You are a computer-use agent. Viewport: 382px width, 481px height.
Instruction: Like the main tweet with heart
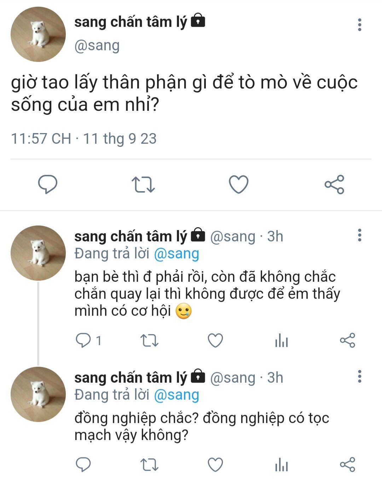[239, 184]
